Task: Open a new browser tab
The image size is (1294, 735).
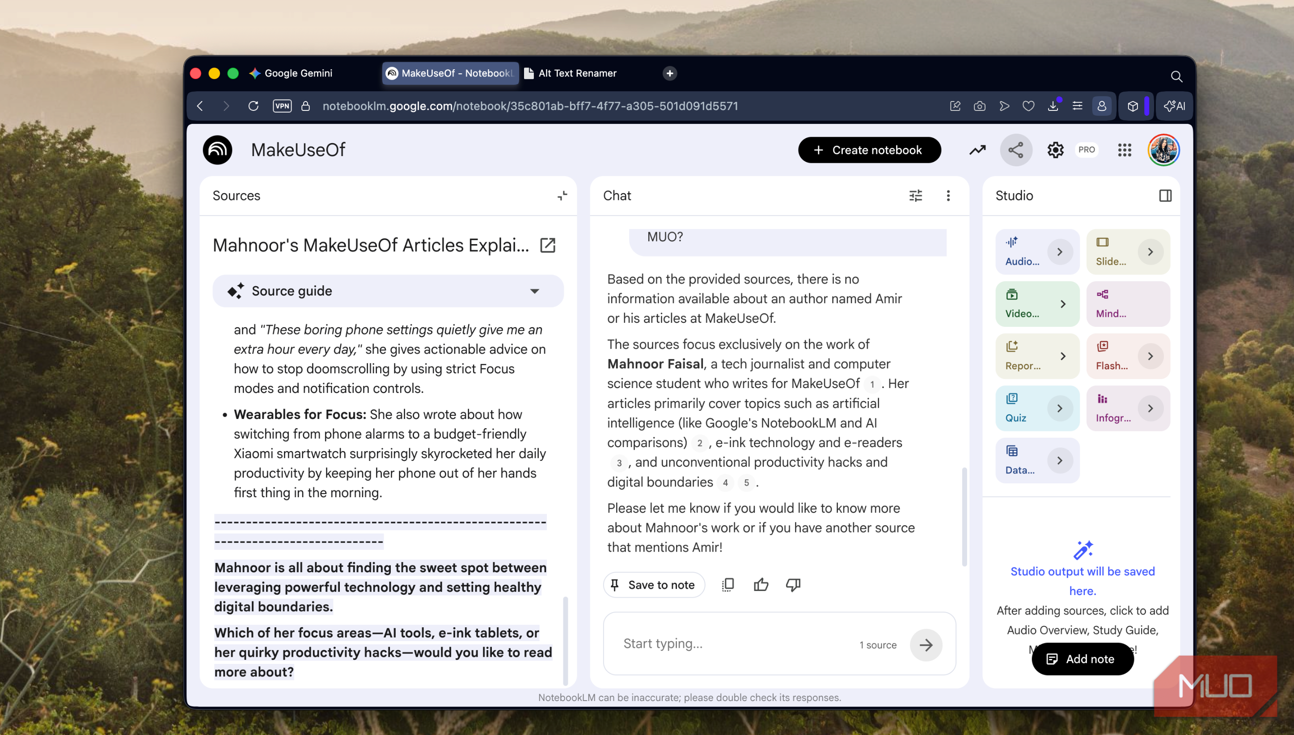Action: point(669,73)
